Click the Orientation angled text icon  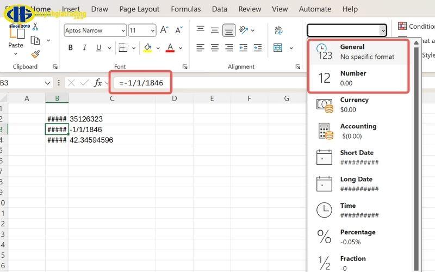tap(243, 30)
